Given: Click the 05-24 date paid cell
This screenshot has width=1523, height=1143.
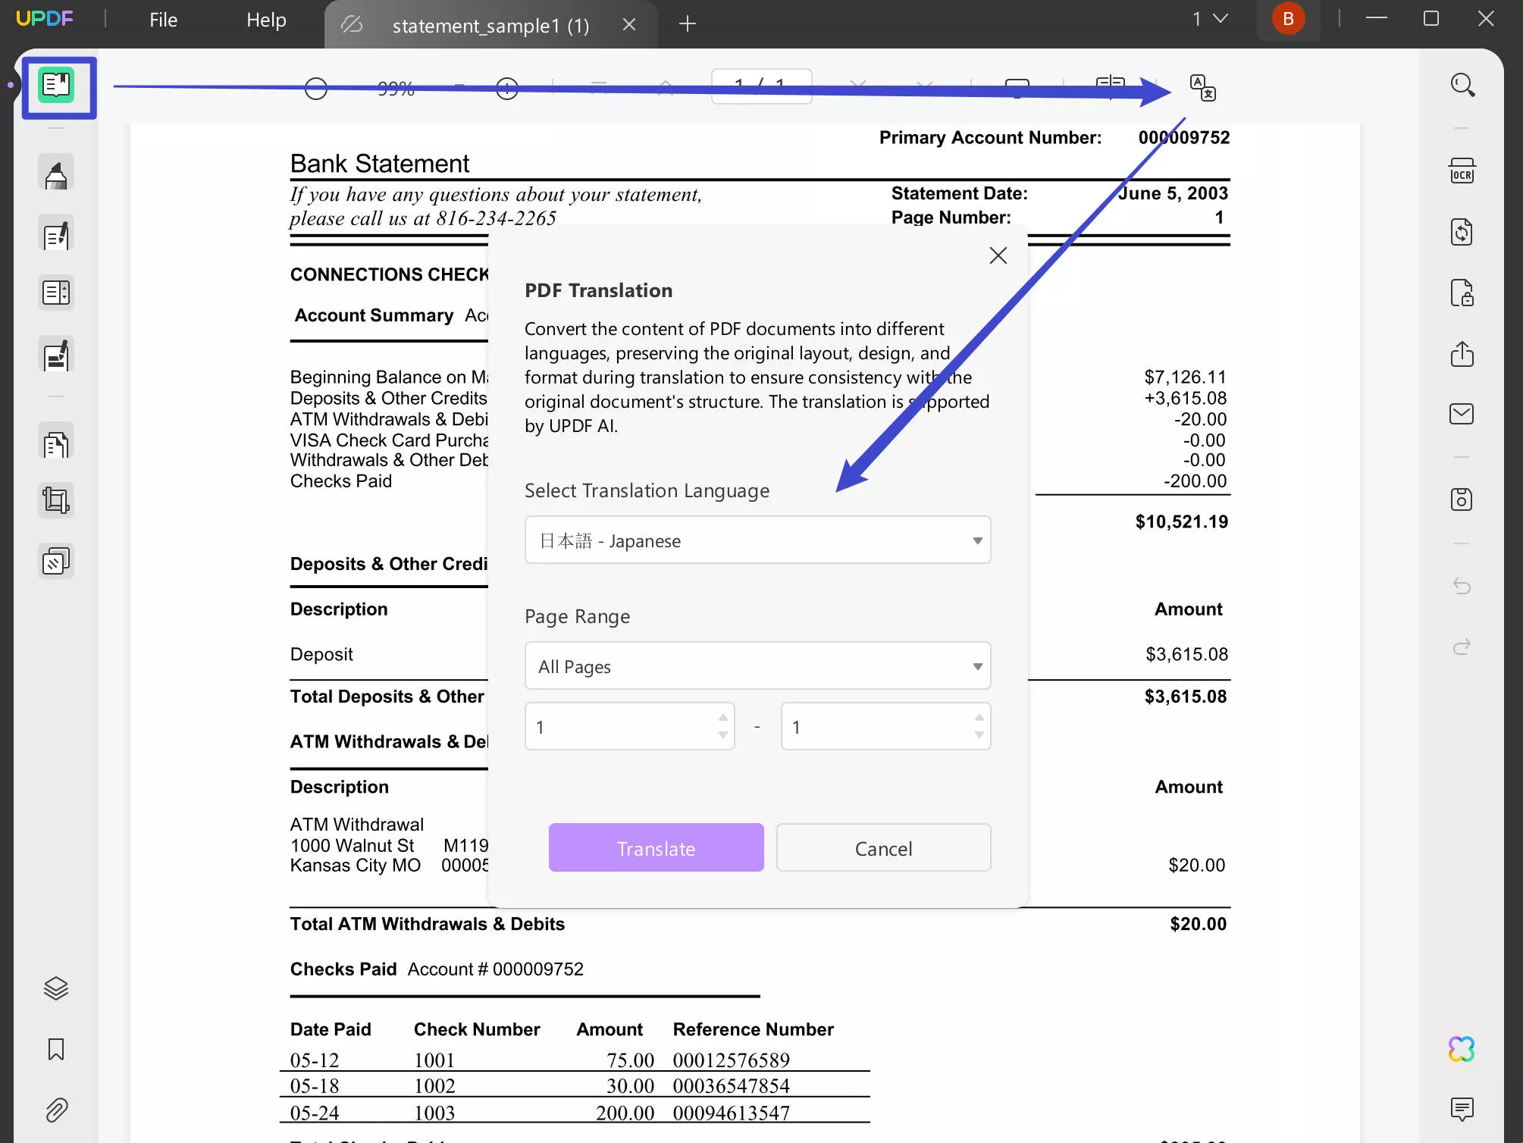Looking at the screenshot, I should tap(315, 1113).
